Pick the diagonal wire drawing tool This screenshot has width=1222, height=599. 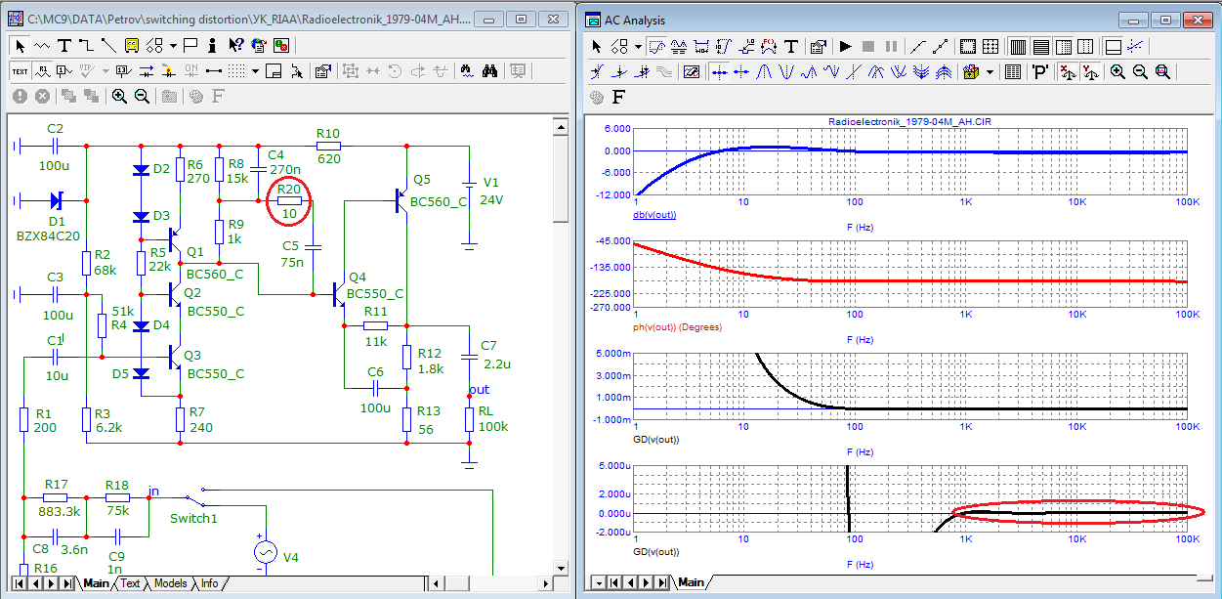108,45
